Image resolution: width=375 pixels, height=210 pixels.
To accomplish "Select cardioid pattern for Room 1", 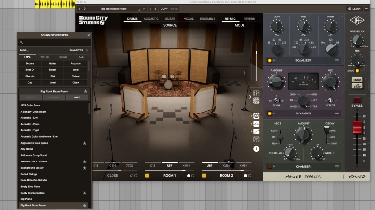I will click(x=188, y=176).
